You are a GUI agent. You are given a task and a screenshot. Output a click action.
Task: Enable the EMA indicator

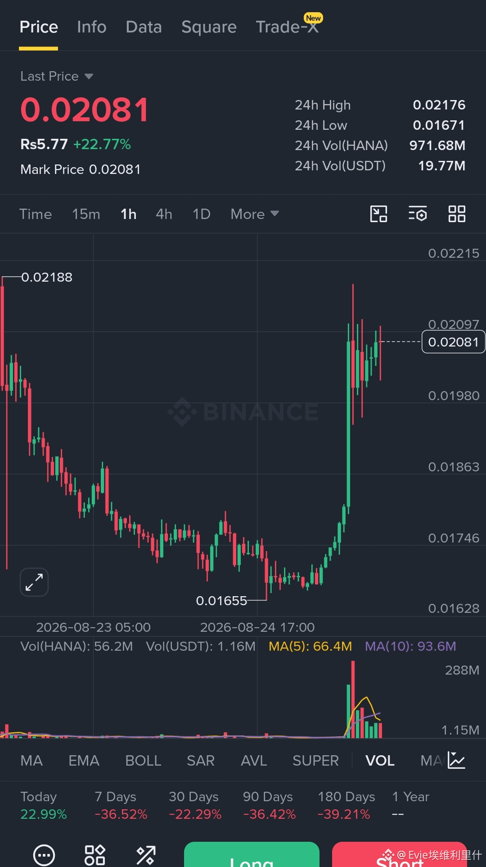click(84, 761)
